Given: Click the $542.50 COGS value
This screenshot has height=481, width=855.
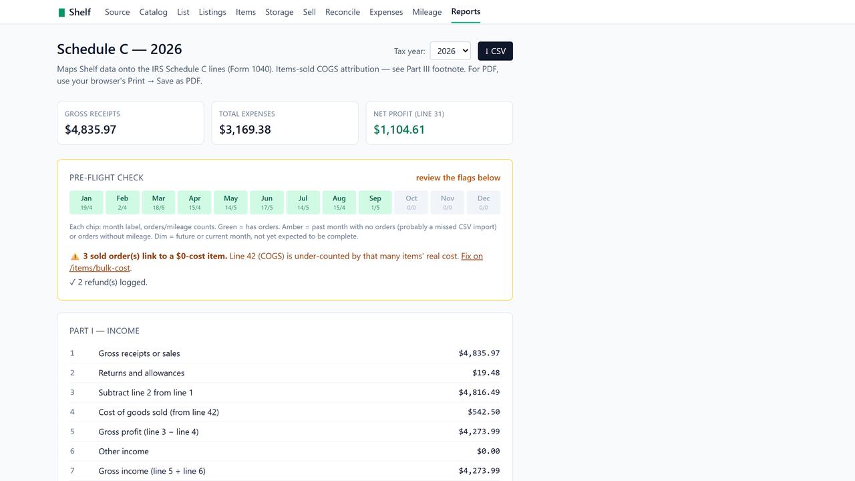Looking at the screenshot, I should pos(484,412).
